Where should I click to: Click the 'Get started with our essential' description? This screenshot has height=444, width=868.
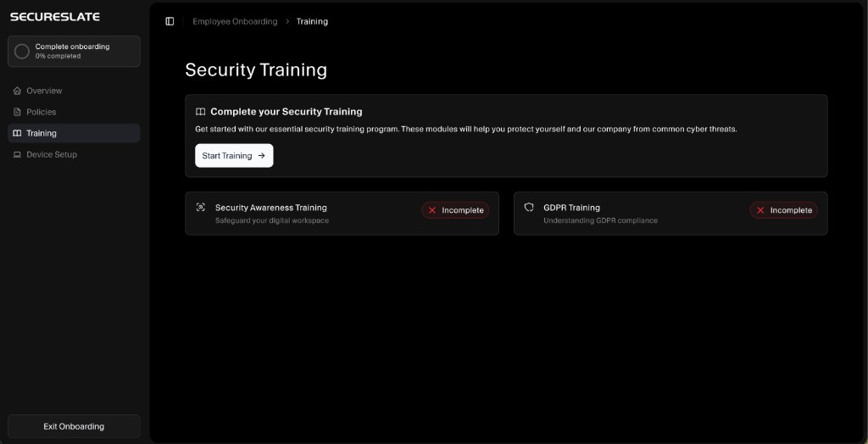[466, 129]
